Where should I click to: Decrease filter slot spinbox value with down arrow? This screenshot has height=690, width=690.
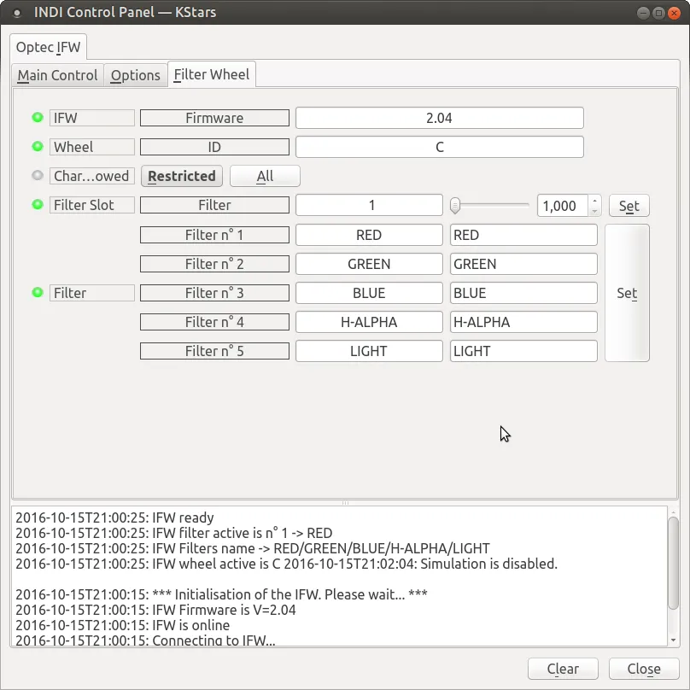click(594, 211)
